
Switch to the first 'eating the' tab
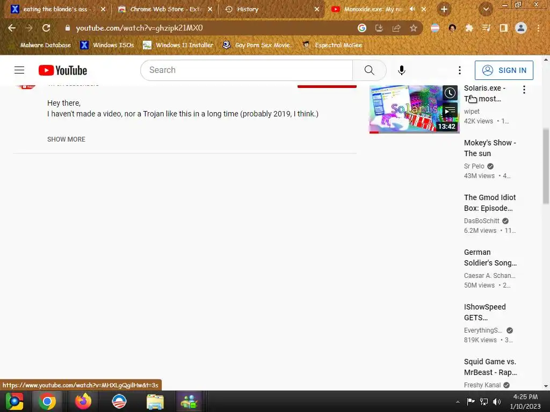click(x=58, y=9)
